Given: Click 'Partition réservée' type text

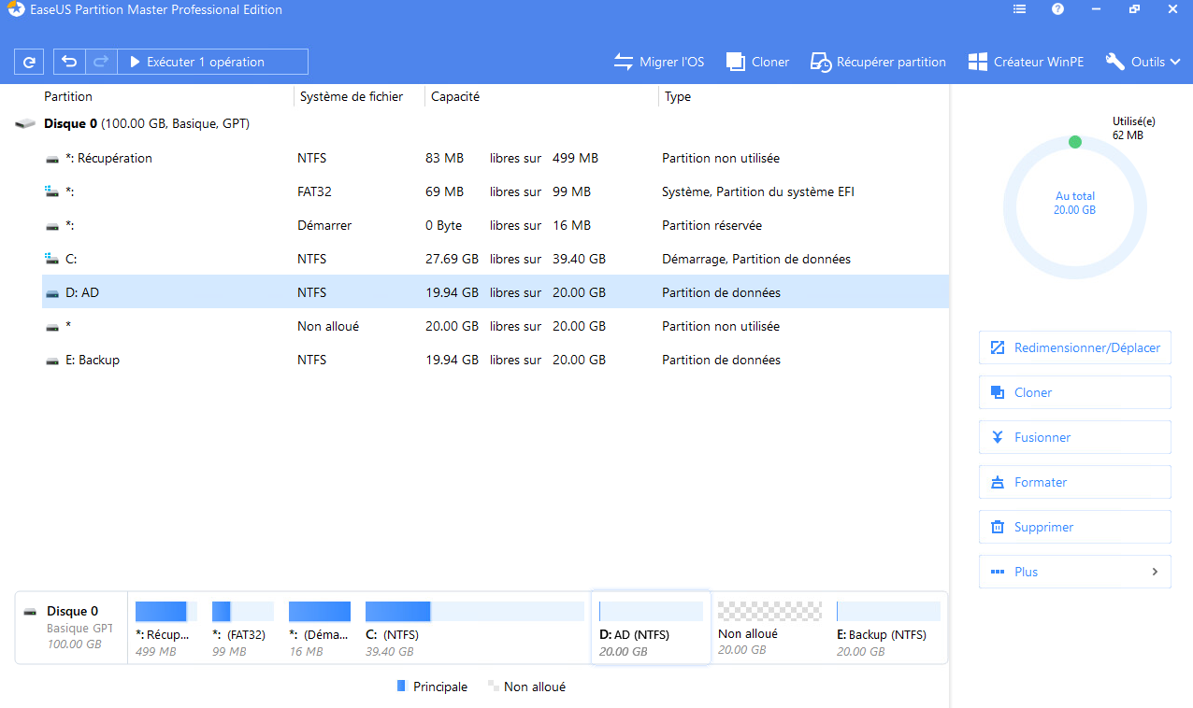Looking at the screenshot, I should (x=711, y=225).
